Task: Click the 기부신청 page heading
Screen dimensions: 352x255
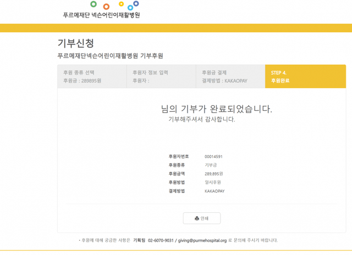Action: click(76, 43)
